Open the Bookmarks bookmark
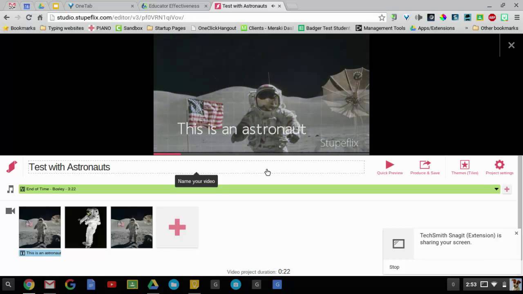Screen dimensions: 523x294 click(x=19, y=28)
